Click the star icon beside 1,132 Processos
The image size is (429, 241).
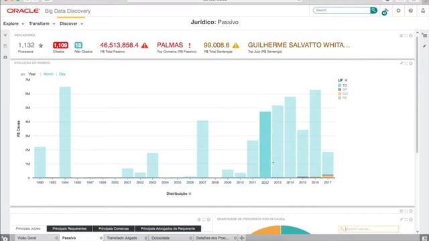(x=41, y=46)
